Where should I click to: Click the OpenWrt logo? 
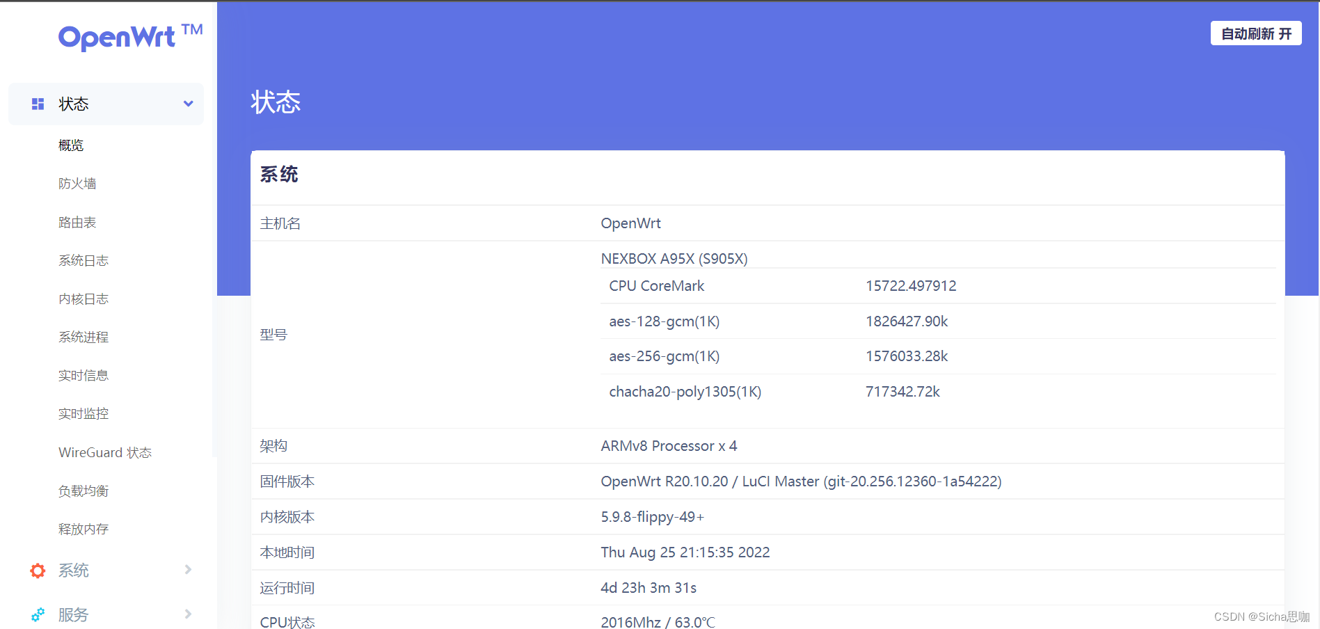pyautogui.click(x=130, y=37)
